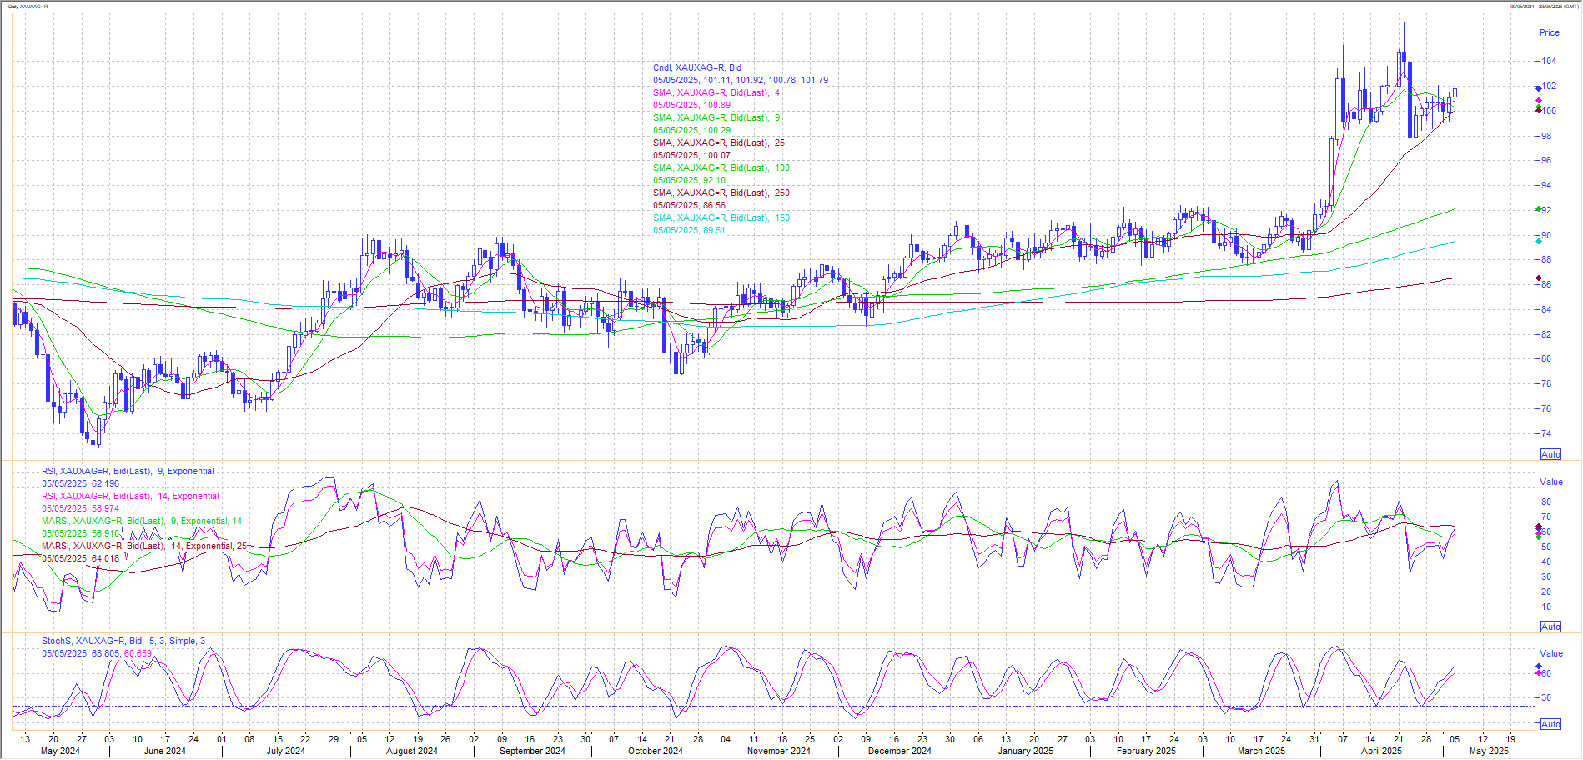Click the 'May 2024' month label on time axis
This screenshot has width=1583, height=760.
60,751
